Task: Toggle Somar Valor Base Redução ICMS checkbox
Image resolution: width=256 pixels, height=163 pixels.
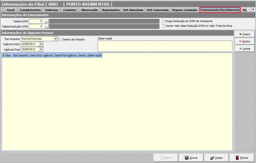Action: click(x=164, y=26)
